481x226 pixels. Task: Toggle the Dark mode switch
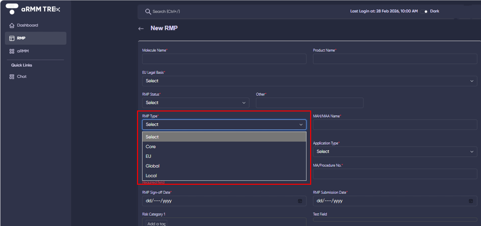click(x=424, y=11)
